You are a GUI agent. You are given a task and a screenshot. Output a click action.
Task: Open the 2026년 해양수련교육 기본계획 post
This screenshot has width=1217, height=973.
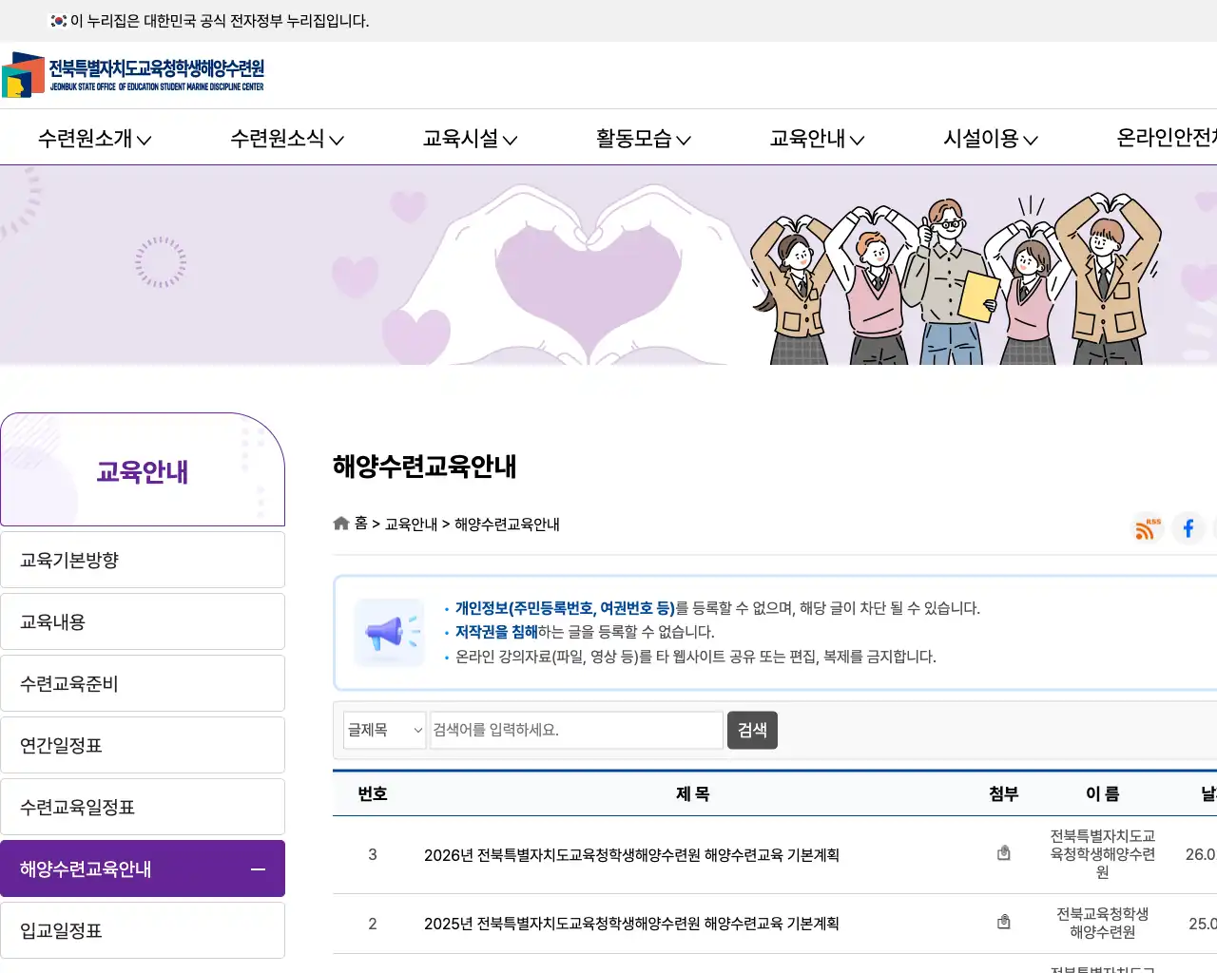(x=630, y=856)
